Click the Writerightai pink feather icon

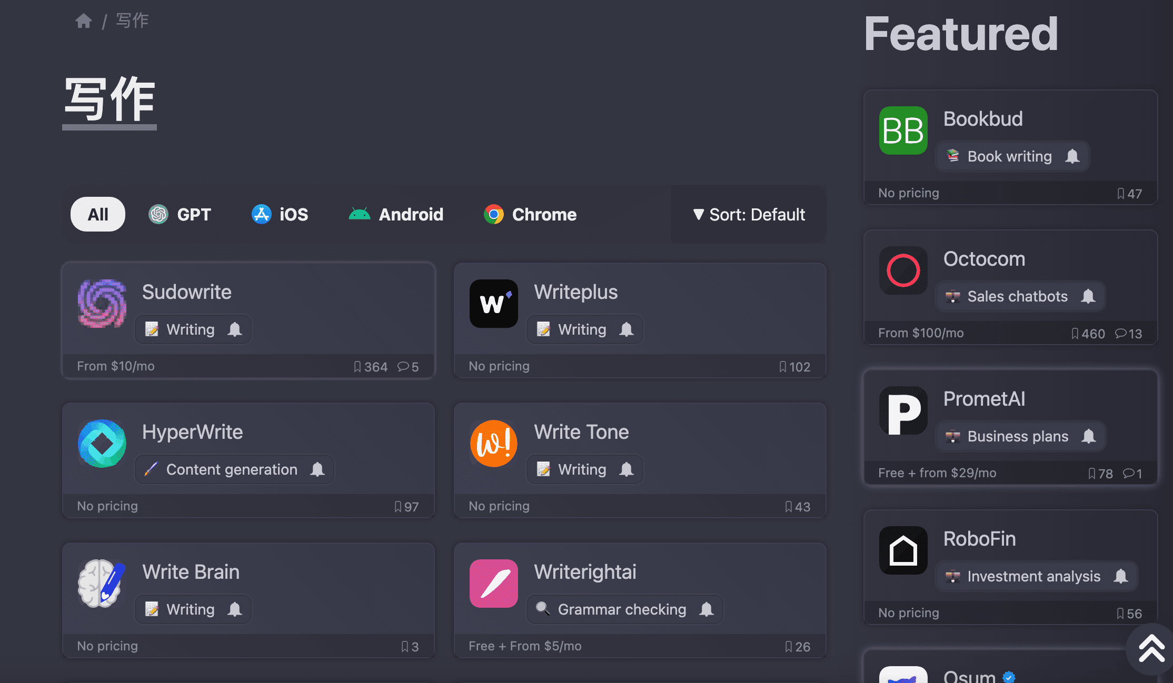[x=493, y=584]
